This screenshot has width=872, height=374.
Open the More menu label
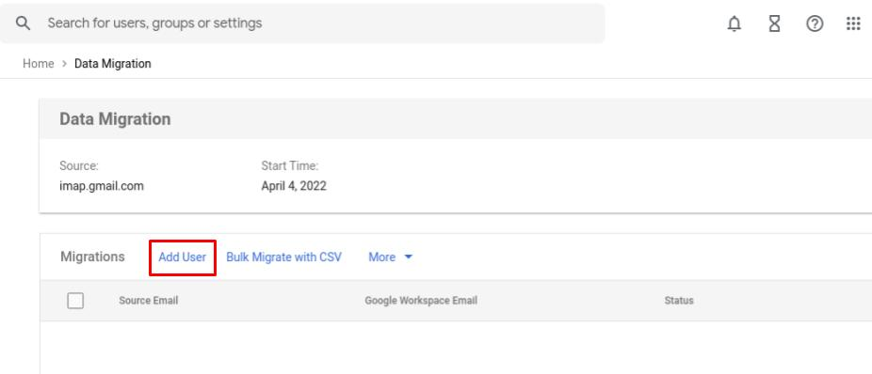pos(382,257)
